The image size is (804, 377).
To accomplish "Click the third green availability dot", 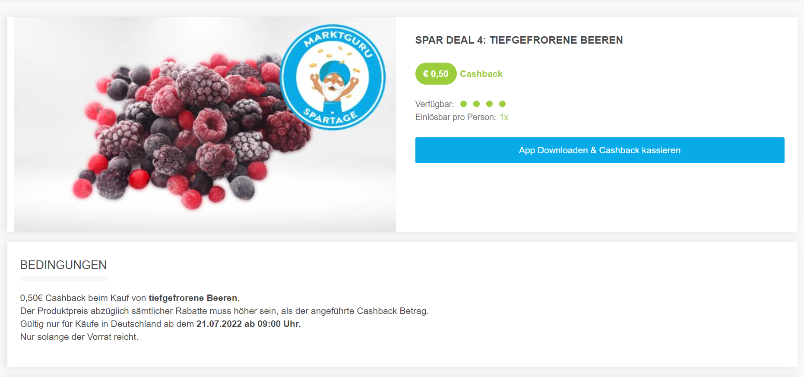I will coord(489,104).
